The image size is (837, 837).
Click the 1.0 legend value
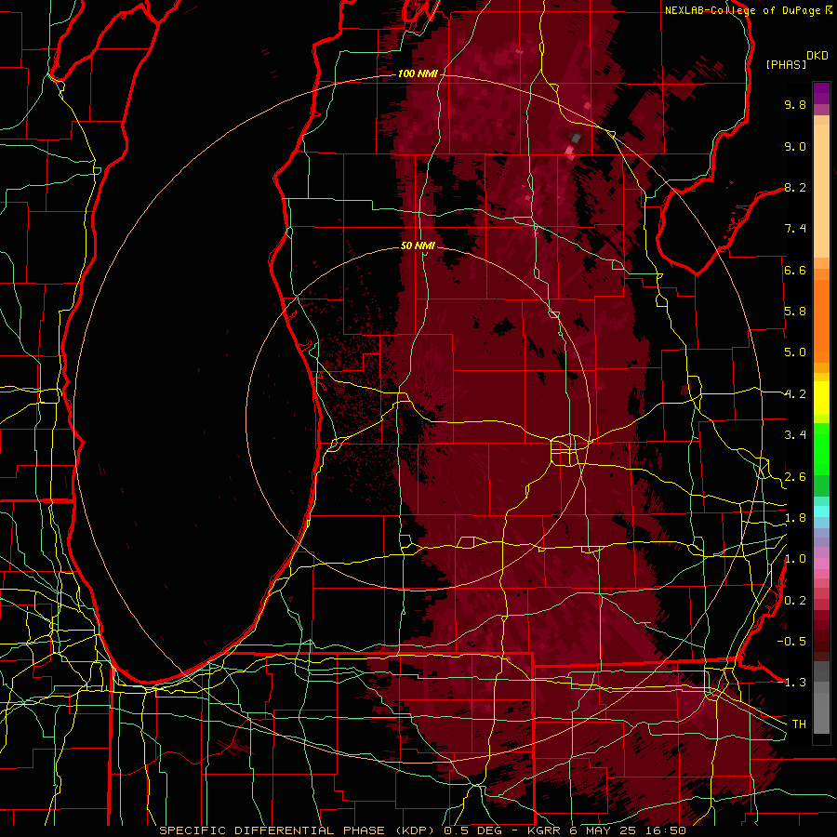pos(795,559)
